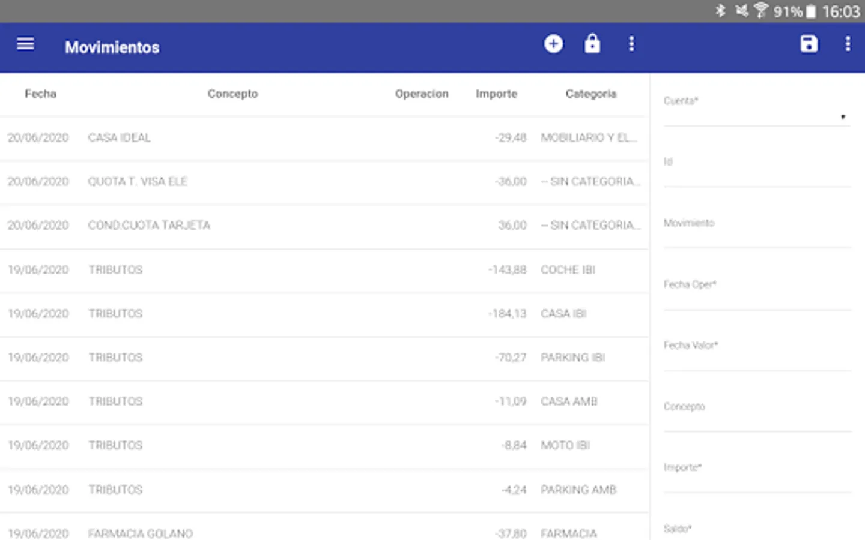This screenshot has height=540, width=865.
Task: Tap the -8,84 amount cell
Action: click(514, 445)
